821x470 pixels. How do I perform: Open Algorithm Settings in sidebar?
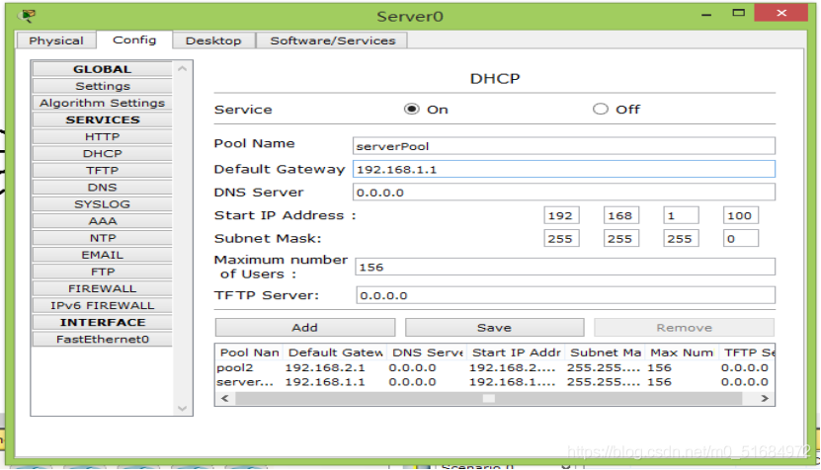pyautogui.click(x=102, y=103)
